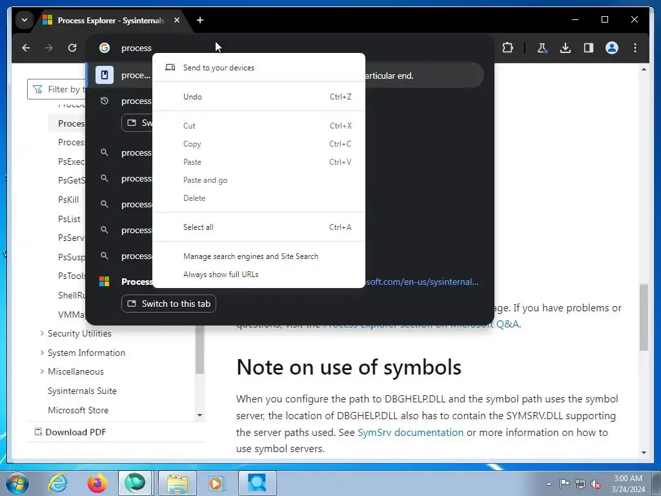This screenshot has width=661, height=496.
Task: Open PsKill in sidebar list
Action: coord(68,200)
